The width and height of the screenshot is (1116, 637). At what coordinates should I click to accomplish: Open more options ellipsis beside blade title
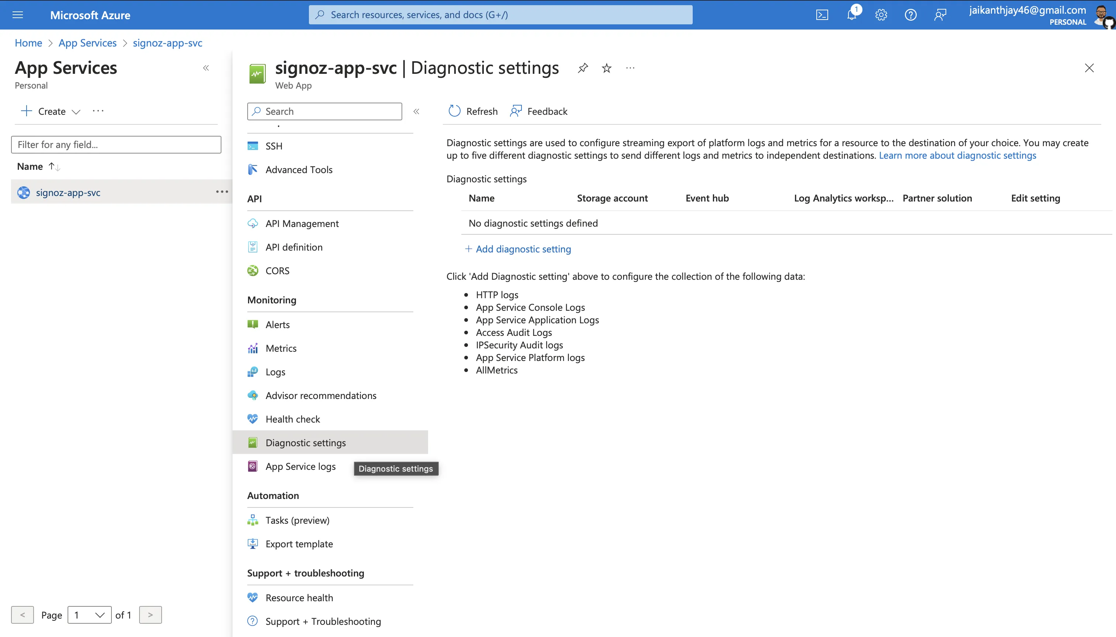(630, 68)
